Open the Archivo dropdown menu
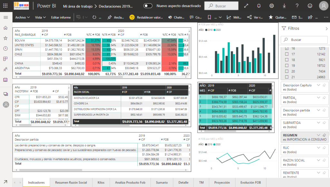This screenshot has height=187, width=330. point(22,17)
